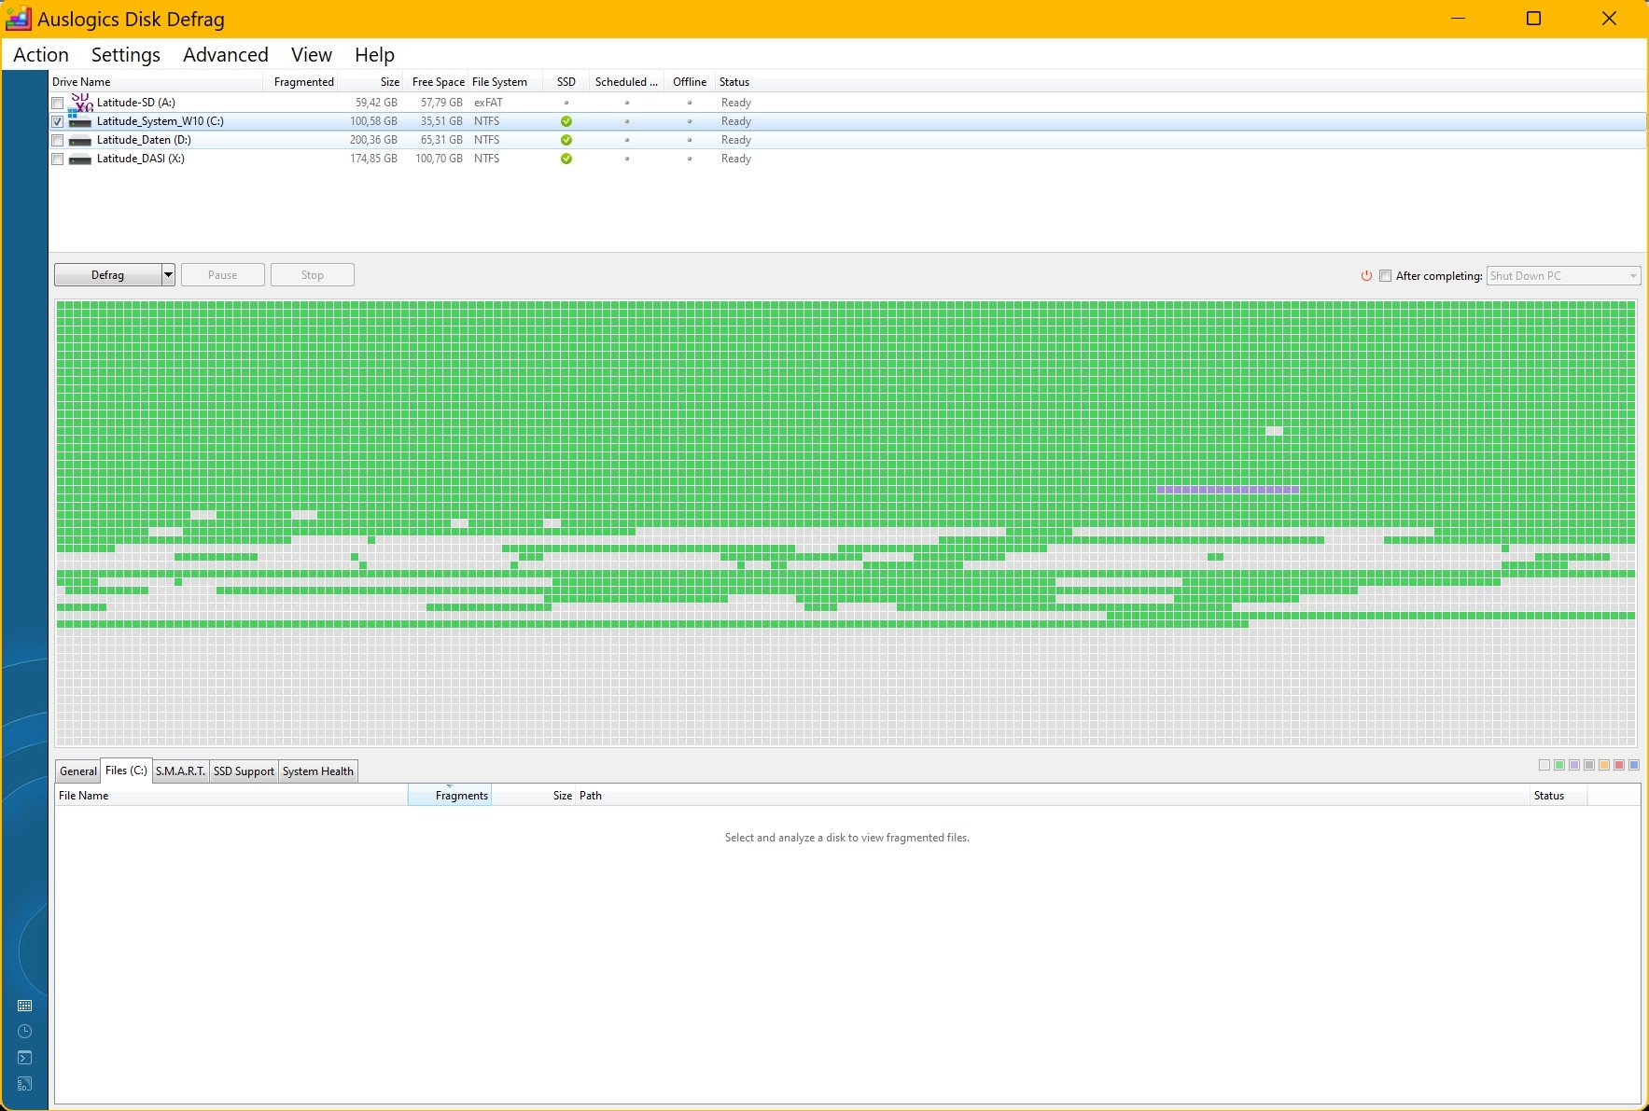This screenshot has width=1649, height=1111.
Task: Click the green SSD check for drive C:
Action: (566, 121)
